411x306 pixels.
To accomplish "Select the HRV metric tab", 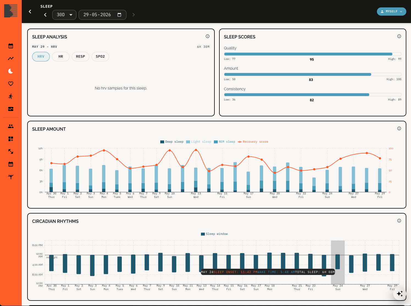I will coord(41,57).
